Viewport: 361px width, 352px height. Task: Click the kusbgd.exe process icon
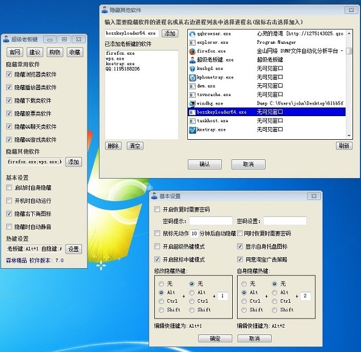coord(192,69)
